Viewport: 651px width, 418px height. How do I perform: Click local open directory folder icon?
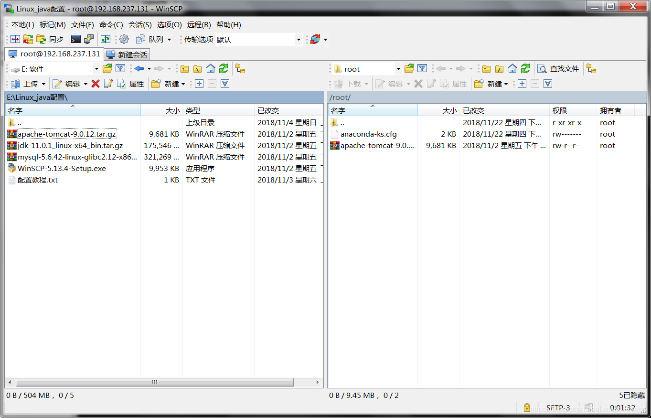coord(107,69)
